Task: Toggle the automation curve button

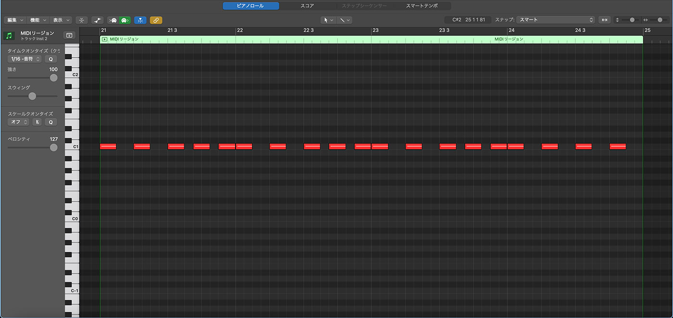Action: click(98, 20)
